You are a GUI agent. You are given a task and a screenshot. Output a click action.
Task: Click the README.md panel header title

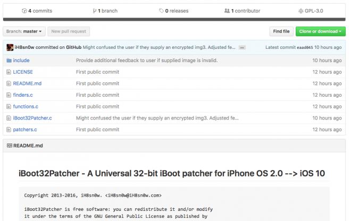coord(28,146)
